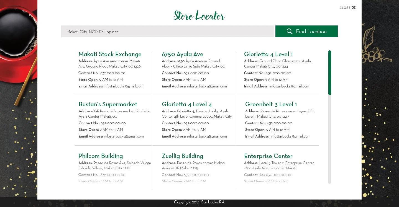Click Greenbelt 3 Level 1 email address
The height and width of the screenshot is (207, 399).
[x=278, y=136]
